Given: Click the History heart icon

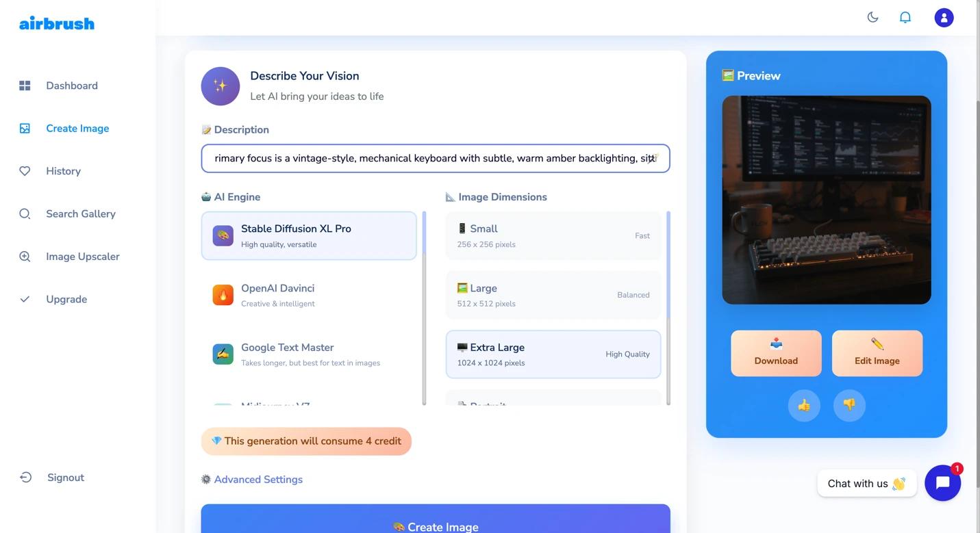Looking at the screenshot, I should click(25, 171).
